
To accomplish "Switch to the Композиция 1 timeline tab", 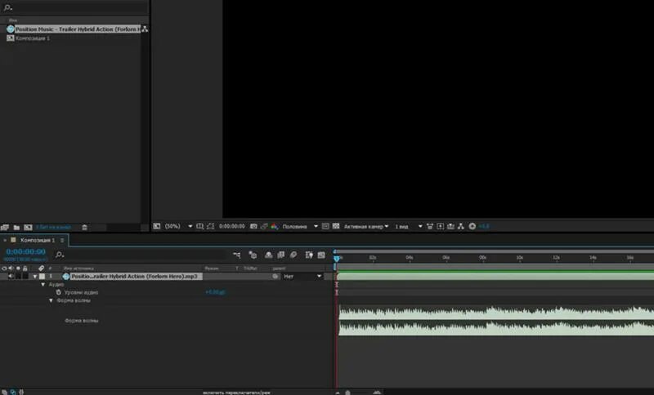I will 38,240.
